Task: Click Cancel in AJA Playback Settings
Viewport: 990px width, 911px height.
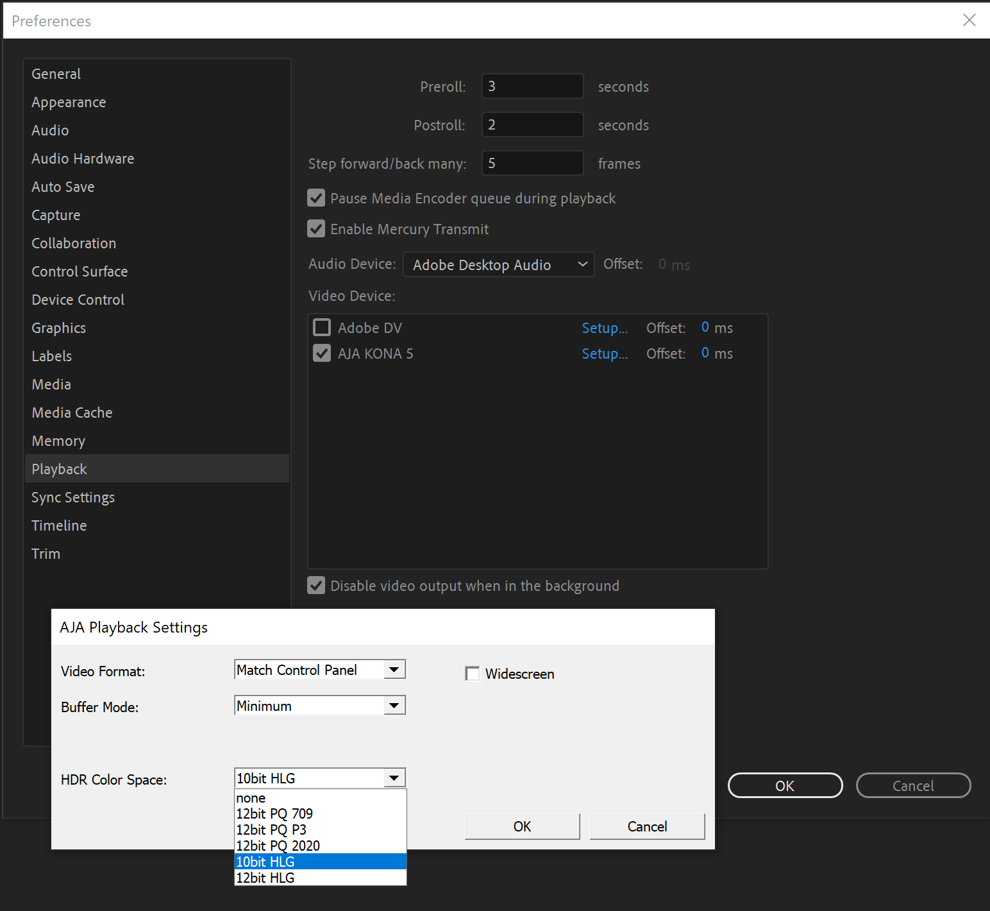Action: (x=648, y=826)
